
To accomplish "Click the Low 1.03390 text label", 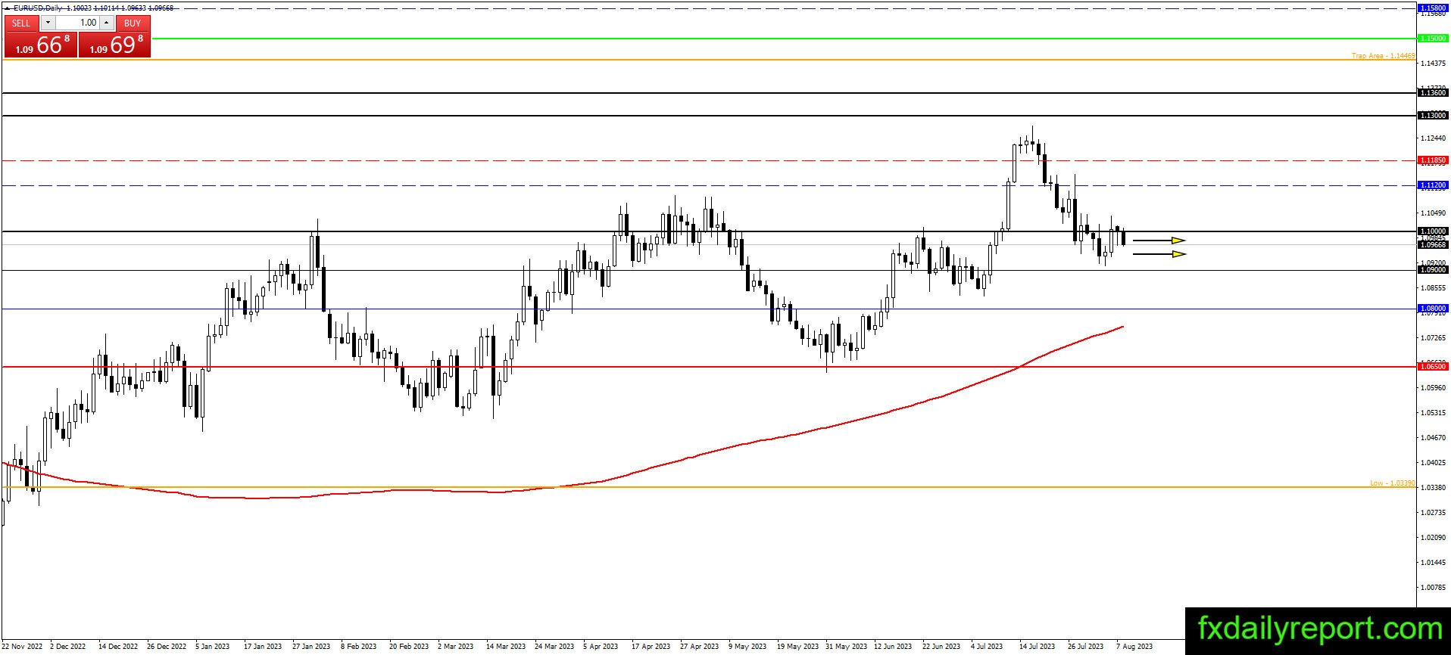I will coord(1392,483).
